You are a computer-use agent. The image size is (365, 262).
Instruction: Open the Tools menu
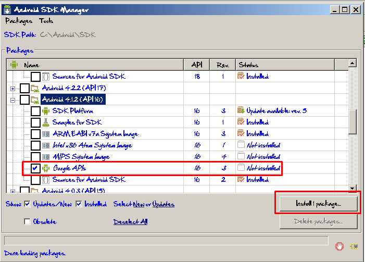coord(46,21)
